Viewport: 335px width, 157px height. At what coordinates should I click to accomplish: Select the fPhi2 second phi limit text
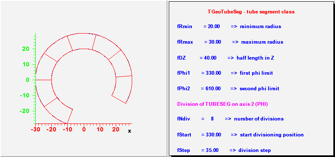point(228,89)
